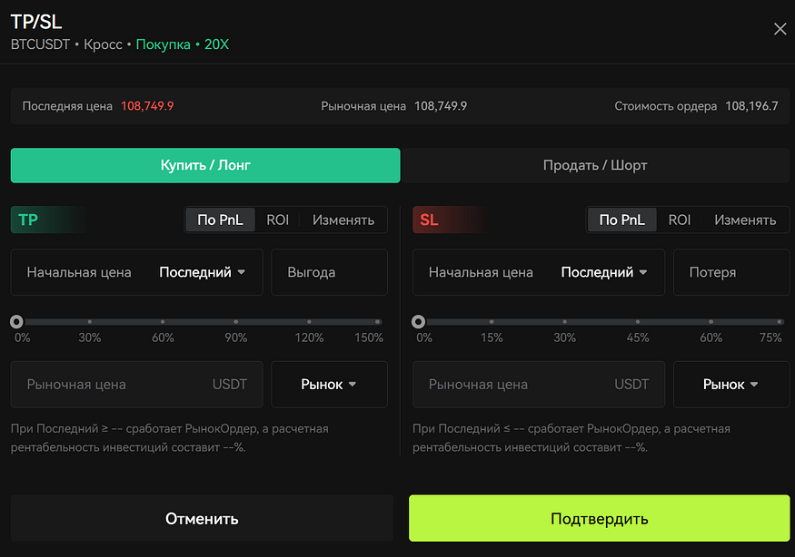795x557 pixels.
Task: Select ROI mode in TP section
Action: [278, 220]
